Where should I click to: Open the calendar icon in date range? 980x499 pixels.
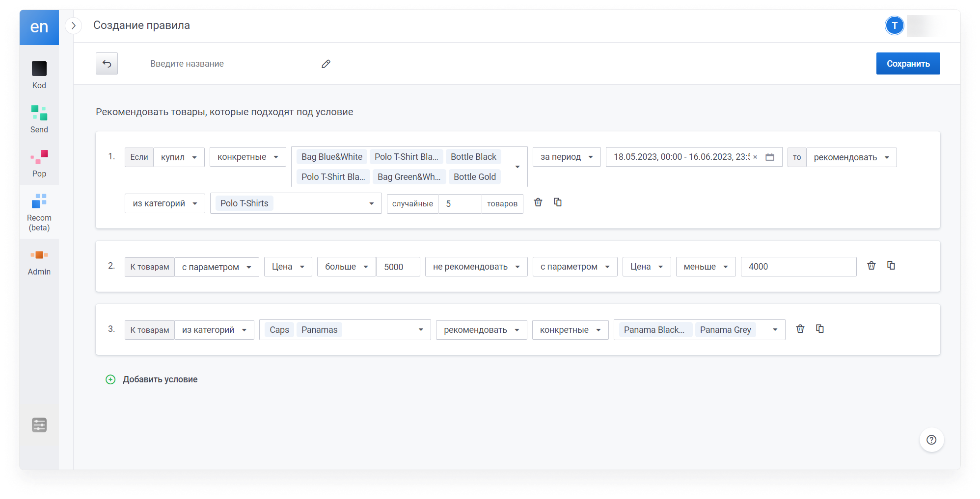point(770,157)
